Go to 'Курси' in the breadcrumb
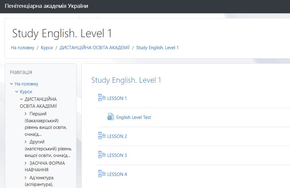 (47, 48)
